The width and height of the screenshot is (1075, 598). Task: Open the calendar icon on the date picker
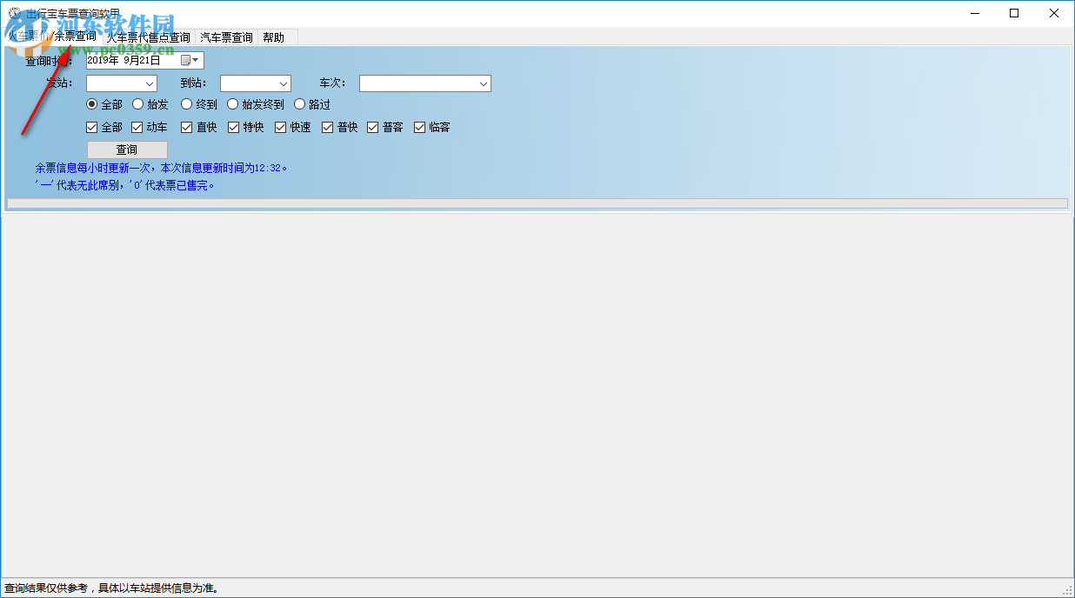click(x=185, y=60)
